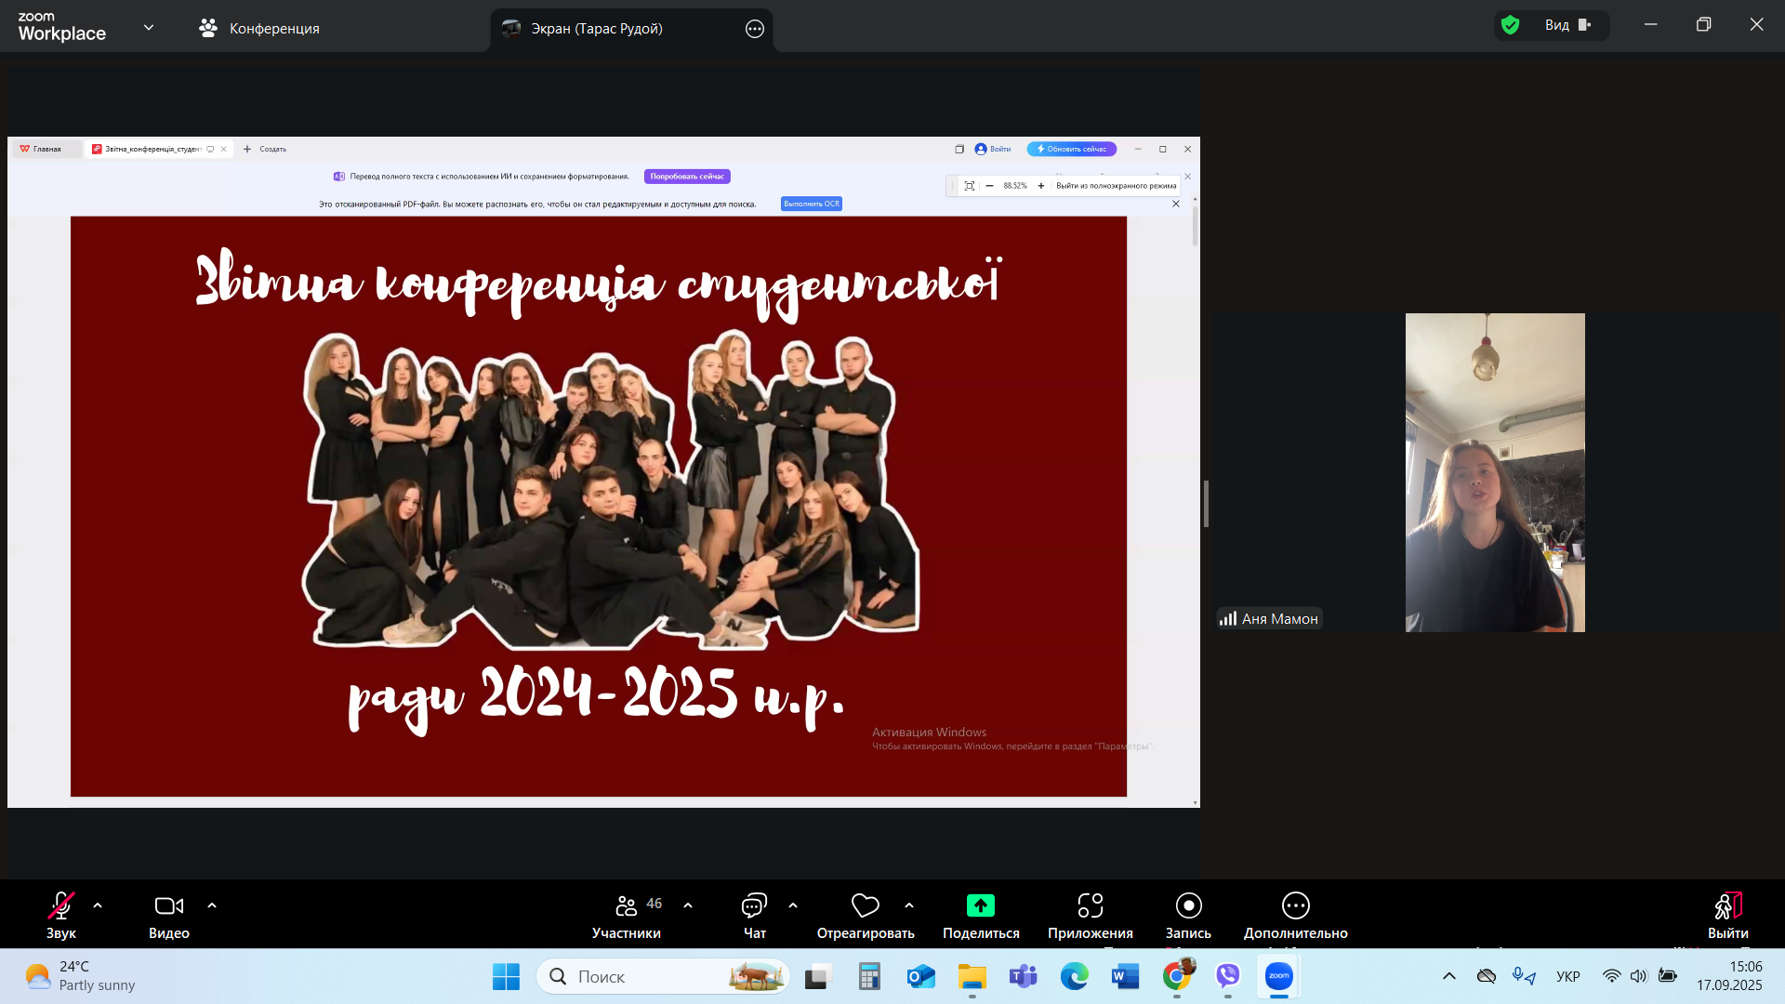Open the Participants panel
The image size is (1785, 1004).
pyautogui.click(x=627, y=906)
